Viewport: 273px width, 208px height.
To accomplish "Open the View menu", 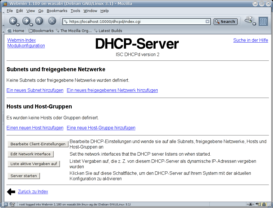I will coord(31,11).
